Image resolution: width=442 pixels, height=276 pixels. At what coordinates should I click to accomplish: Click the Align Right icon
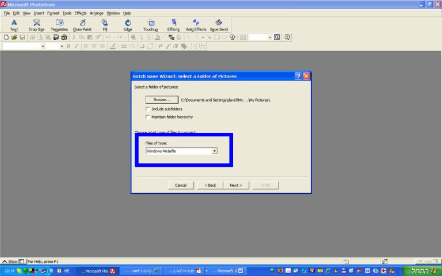tap(102, 46)
